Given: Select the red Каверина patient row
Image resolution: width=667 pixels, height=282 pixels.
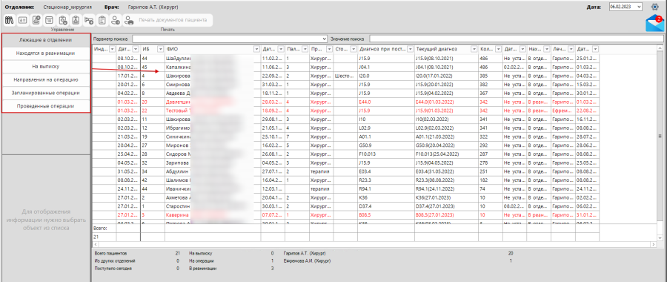Looking at the screenshot, I should click(x=345, y=215).
